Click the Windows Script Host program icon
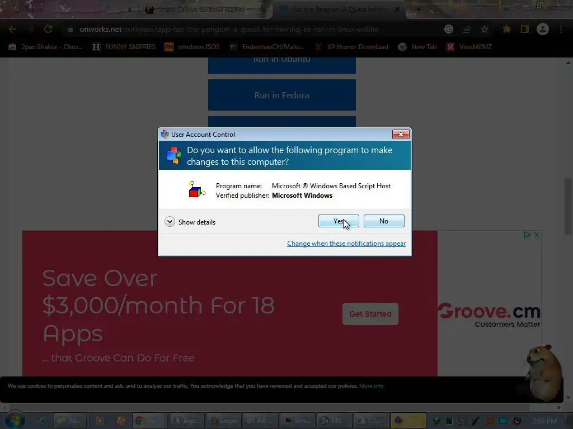Viewport: 573px width, 429px height. pyautogui.click(x=196, y=189)
